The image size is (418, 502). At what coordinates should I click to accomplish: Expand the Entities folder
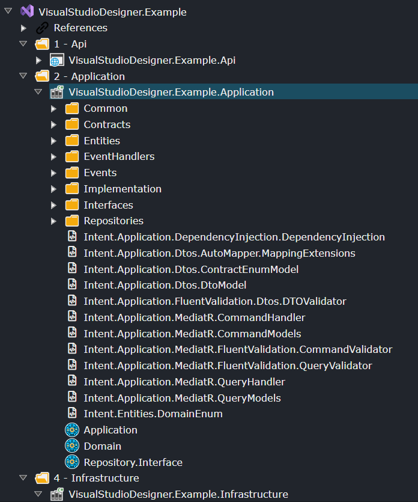53,141
